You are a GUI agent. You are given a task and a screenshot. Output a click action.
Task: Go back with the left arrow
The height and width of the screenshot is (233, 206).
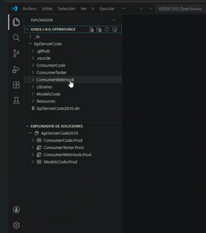point(142,9)
